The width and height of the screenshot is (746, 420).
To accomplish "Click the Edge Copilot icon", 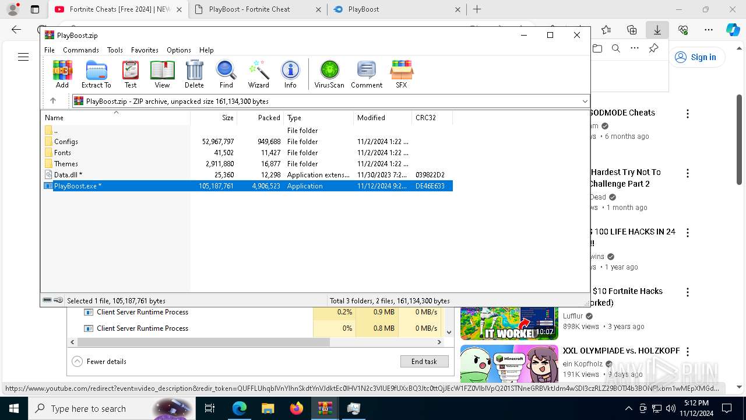I will [x=733, y=30].
